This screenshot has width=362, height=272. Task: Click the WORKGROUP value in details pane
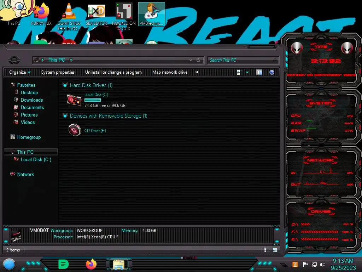tap(89, 231)
